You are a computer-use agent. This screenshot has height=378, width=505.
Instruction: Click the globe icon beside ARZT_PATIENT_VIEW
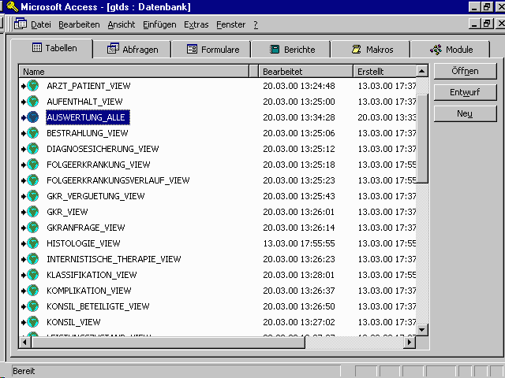[32, 86]
